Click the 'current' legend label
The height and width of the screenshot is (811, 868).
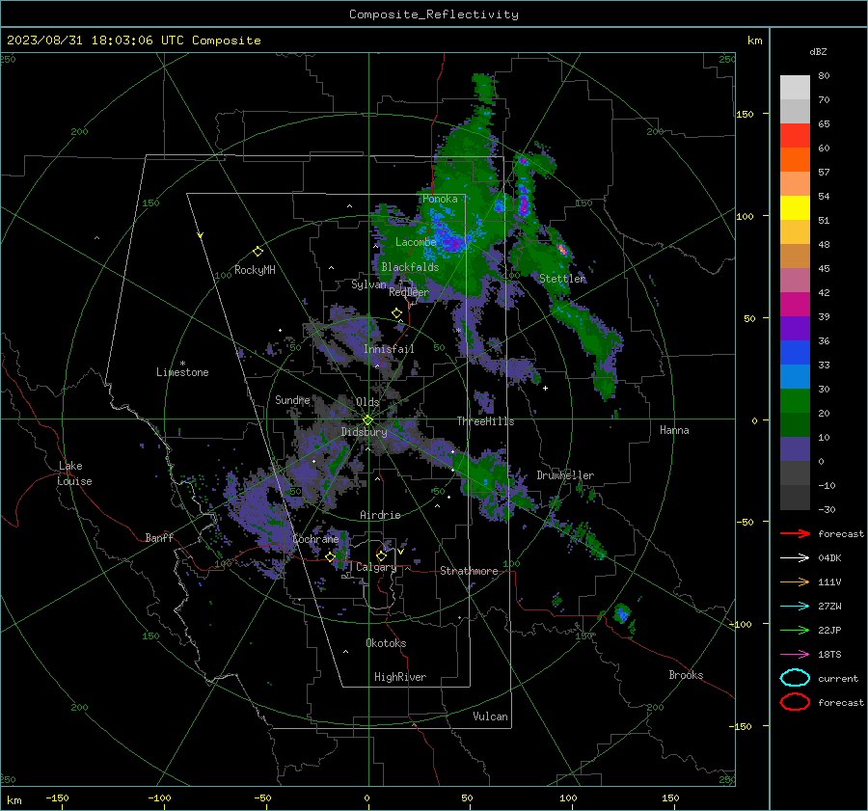click(838, 679)
